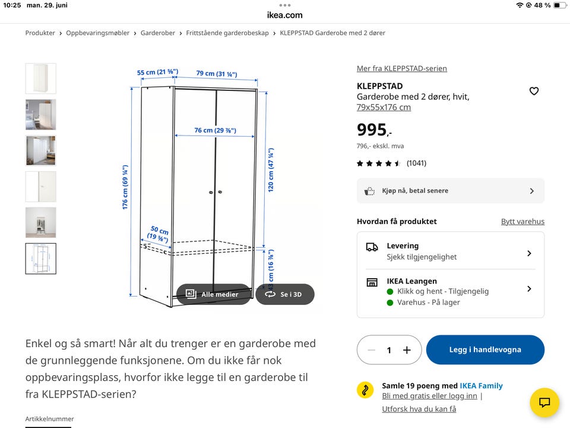Open the yellow chat bubble icon
Image resolution: width=570 pixels, height=428 pixels.
pyautogui.click(x=544, y=402)
